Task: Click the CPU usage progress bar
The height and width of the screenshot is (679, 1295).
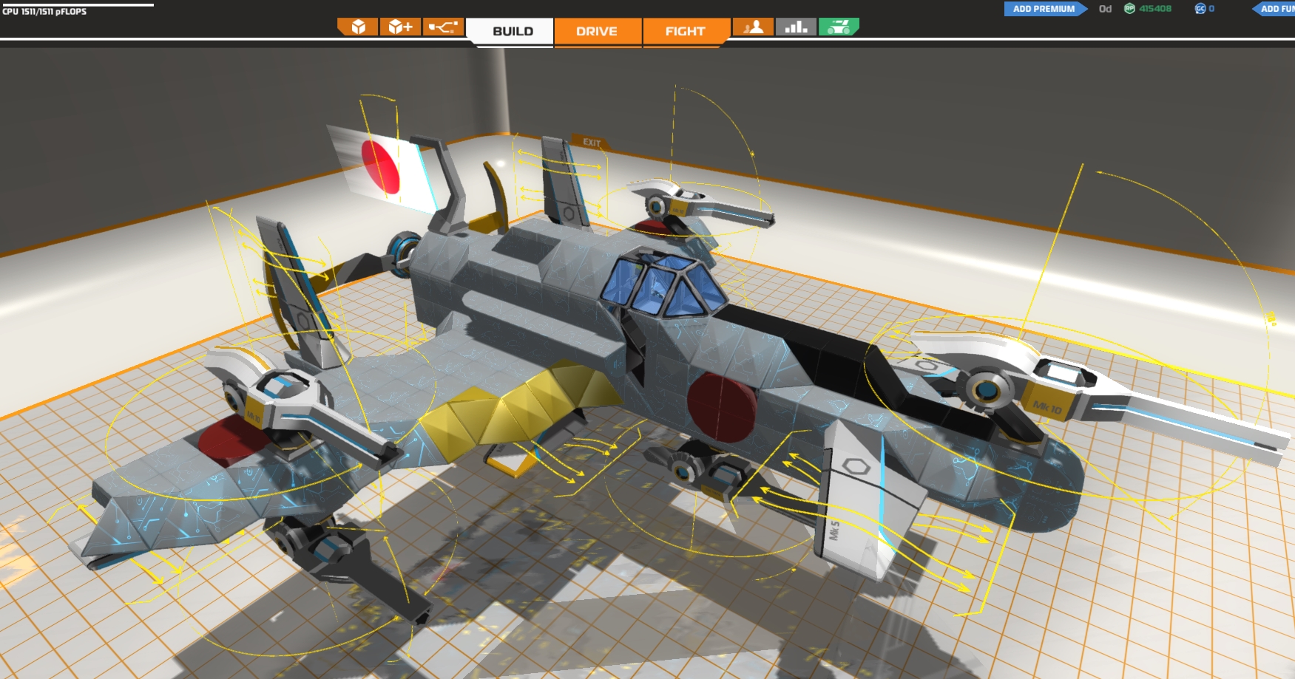Action: tap(77, 4)
